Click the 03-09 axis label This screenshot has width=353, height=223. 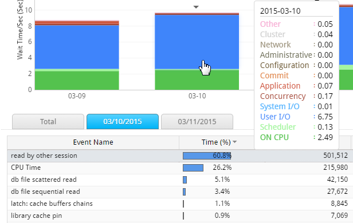click(77, 96)
